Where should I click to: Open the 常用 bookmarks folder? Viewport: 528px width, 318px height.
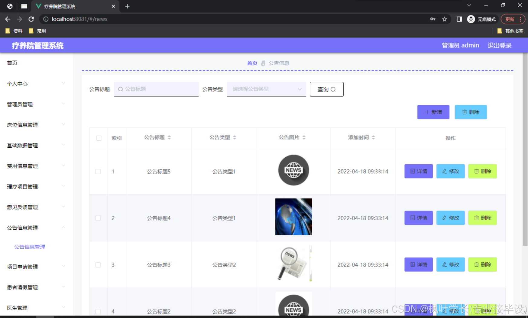(x=37, y=31)
